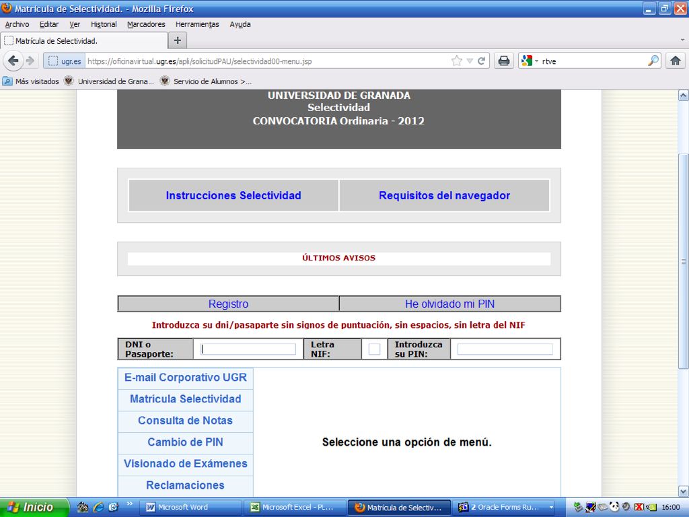Open the Más visitados bookmarks folder
689x517 pixels.
[x=31, y=81]
